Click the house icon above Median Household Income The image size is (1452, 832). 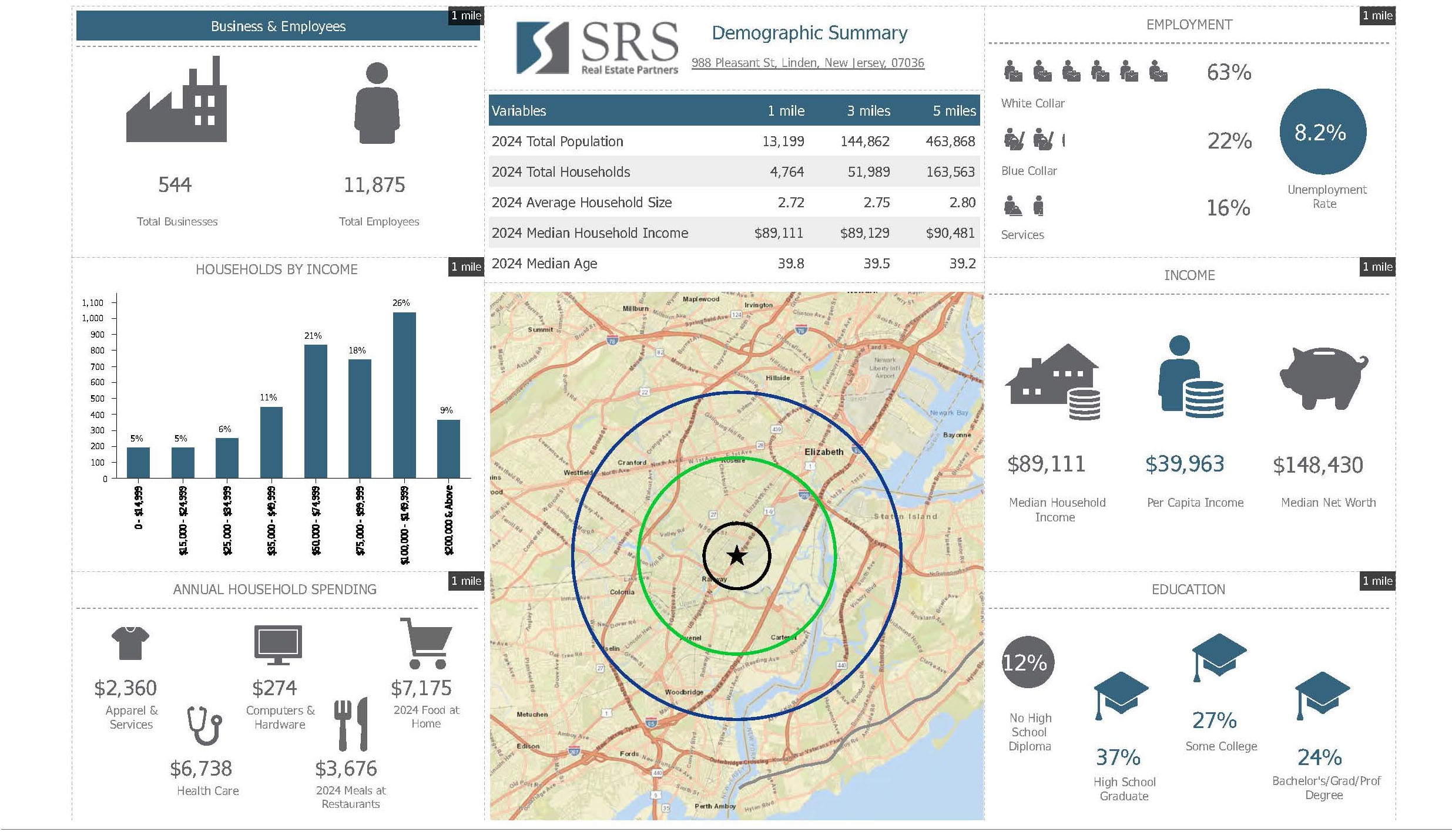[x=1052, y=382]
